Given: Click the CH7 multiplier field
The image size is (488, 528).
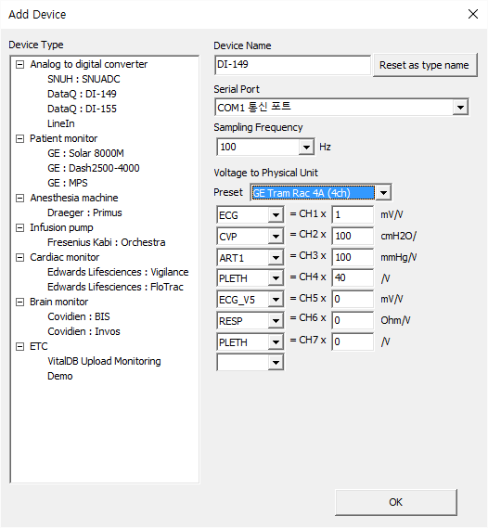Looking at the screenshot, I should [x=353, y=341].
